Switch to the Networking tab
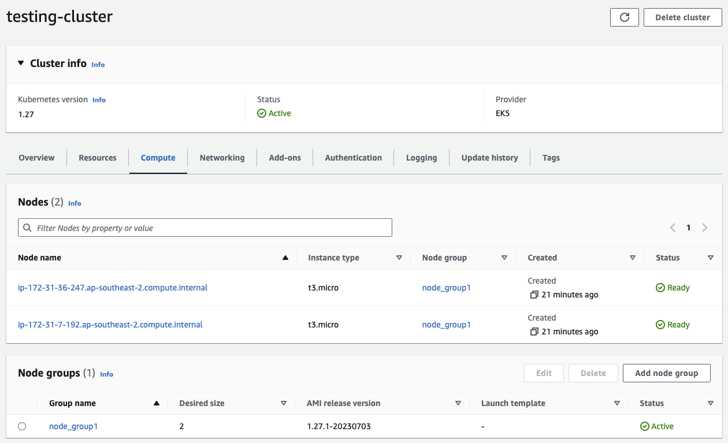Image resolution: width=728 pixels, height=443 pixels. 222,158
